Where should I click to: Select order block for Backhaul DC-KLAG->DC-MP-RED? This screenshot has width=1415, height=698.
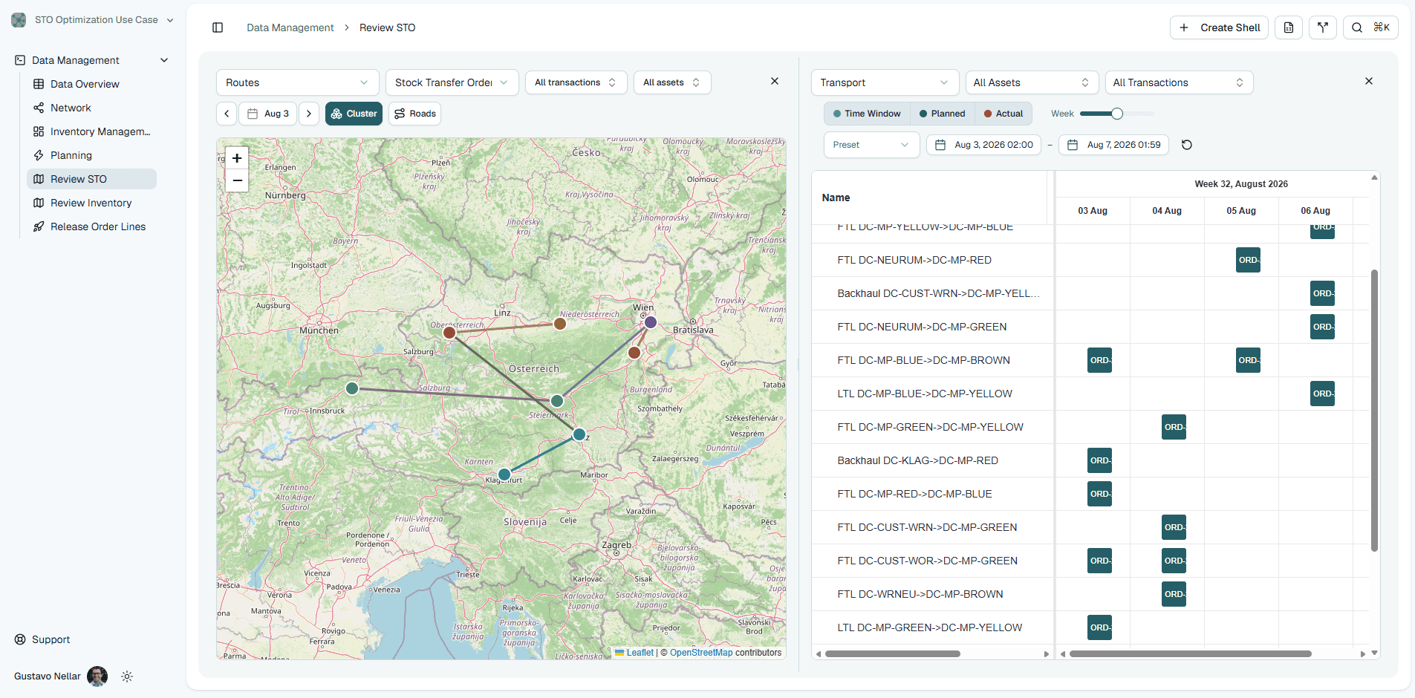tap(1099, 460)
